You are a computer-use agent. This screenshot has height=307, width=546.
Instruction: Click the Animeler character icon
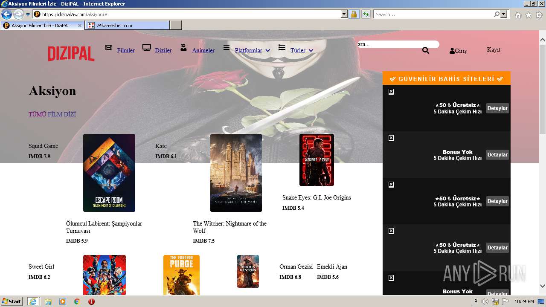point(183,47)
